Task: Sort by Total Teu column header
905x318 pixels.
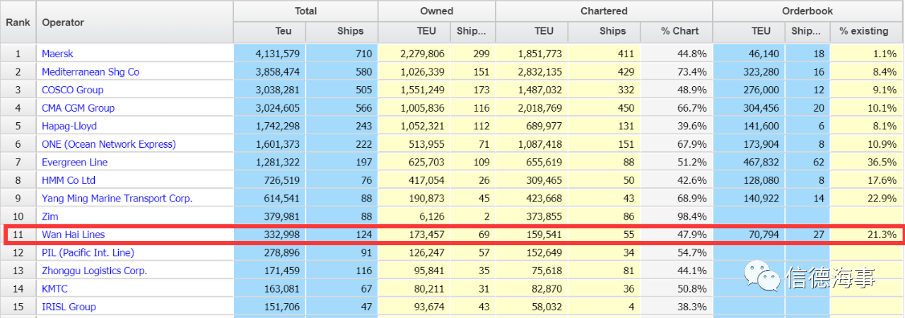Action: click(x=270, y=31)
